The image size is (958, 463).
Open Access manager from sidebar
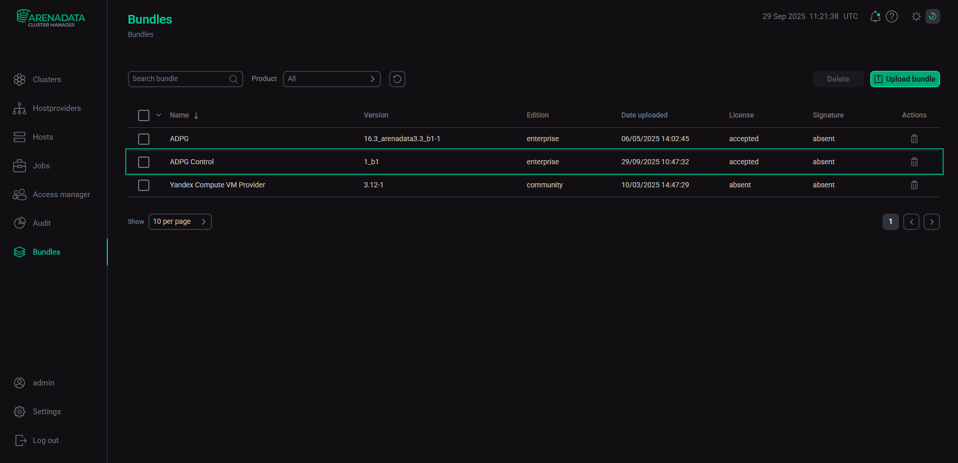(x=61, y=195)
